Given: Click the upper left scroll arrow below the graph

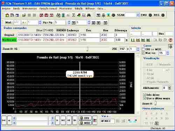Looking at the screenshot, I should (x=15, y=118).
